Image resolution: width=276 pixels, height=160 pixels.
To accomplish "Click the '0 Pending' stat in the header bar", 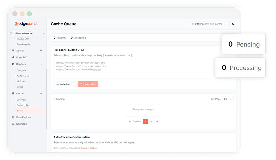I will [59, 38].
